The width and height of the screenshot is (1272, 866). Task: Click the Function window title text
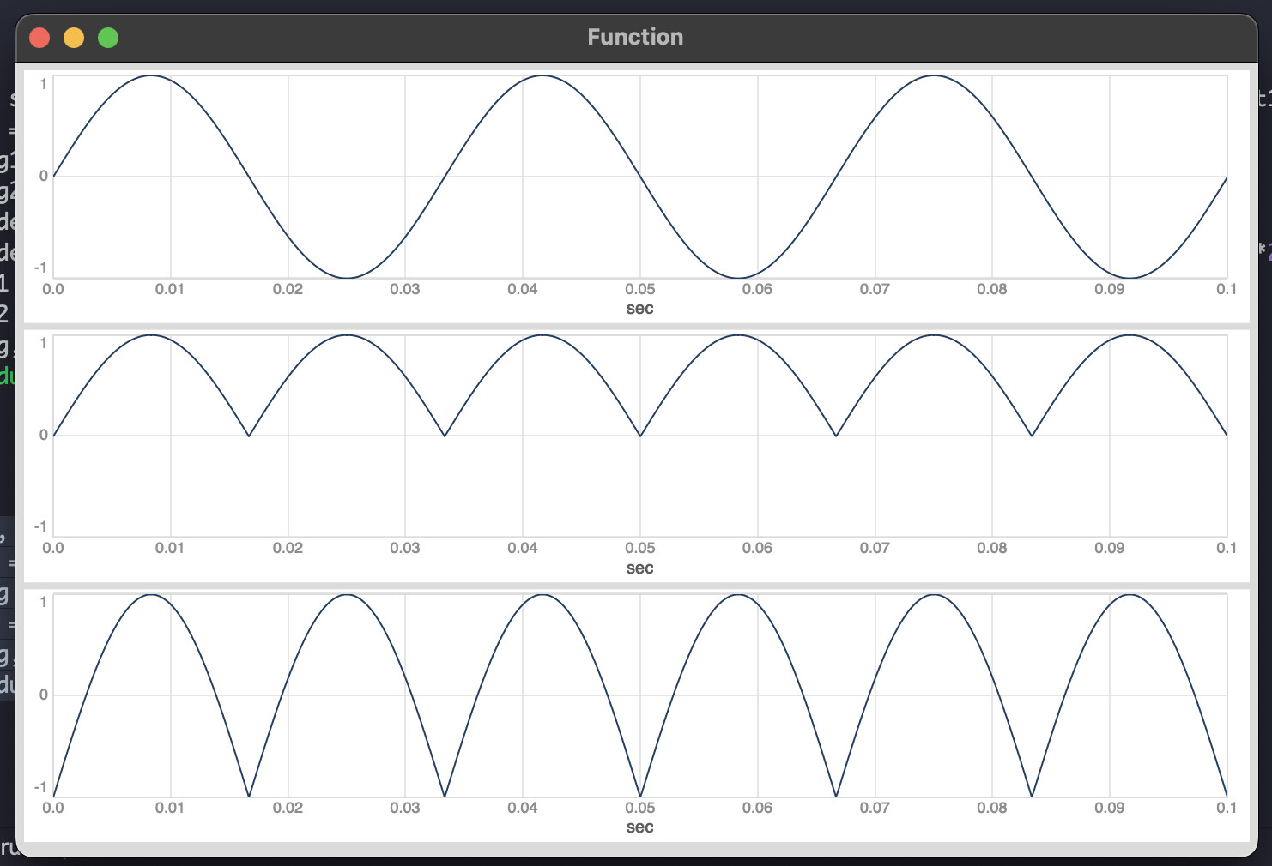pos(635,37)
